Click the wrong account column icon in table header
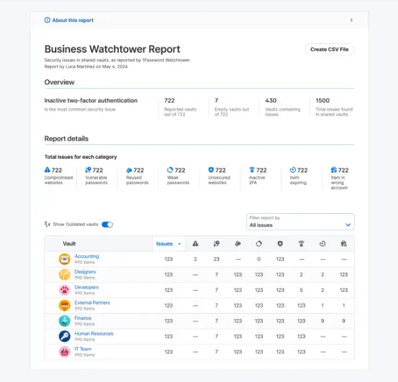 click(x=344, y=244)
